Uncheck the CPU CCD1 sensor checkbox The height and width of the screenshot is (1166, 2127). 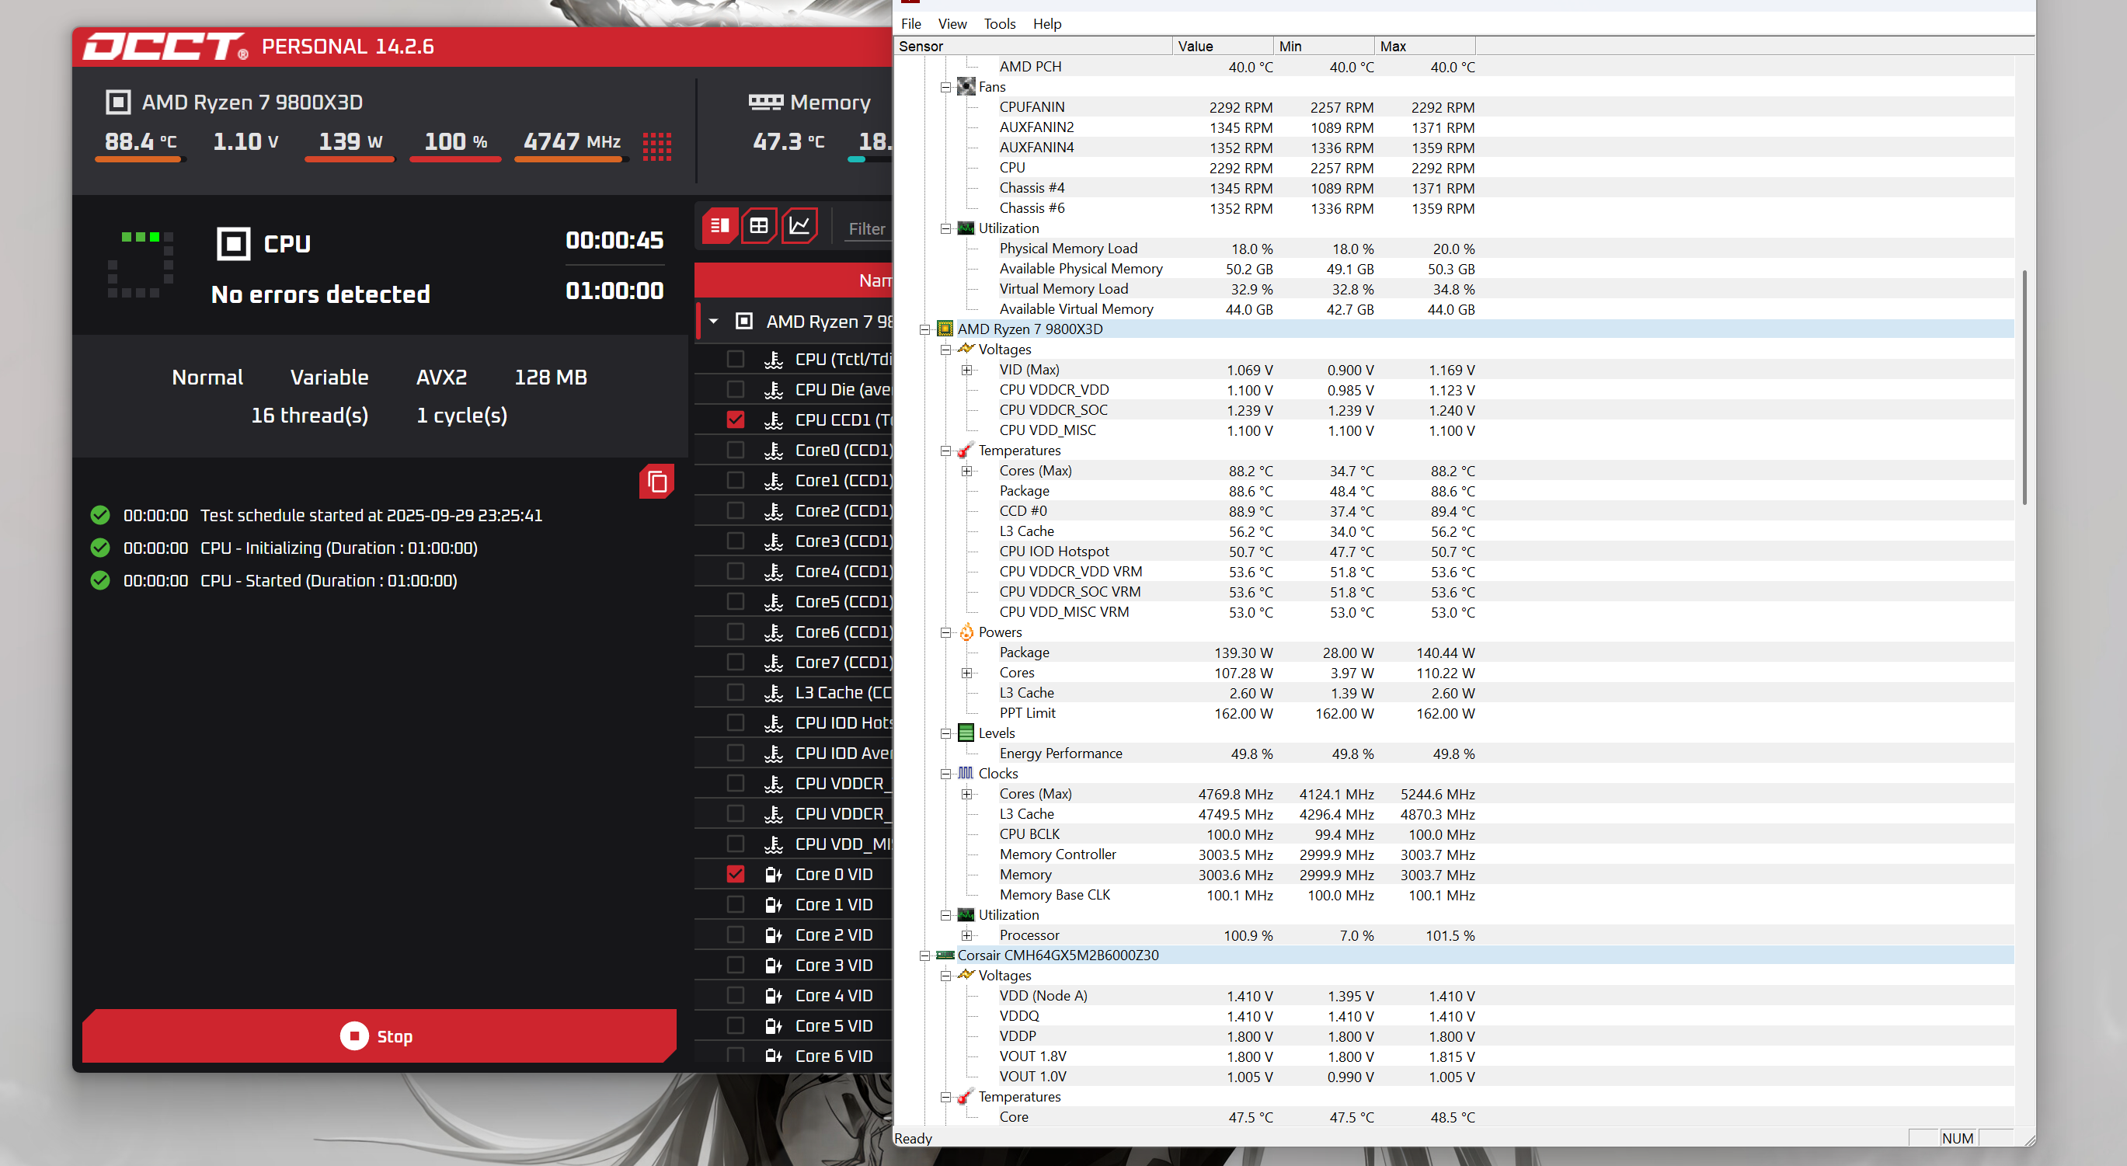735,420
